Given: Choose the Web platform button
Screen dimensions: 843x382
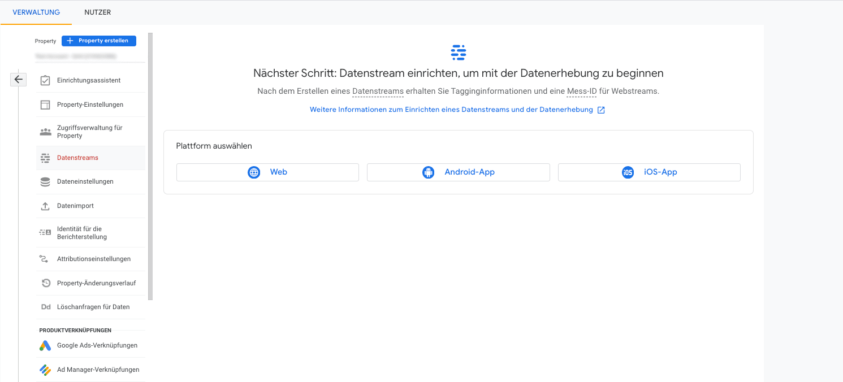Looking at the screenshot, I should coord(267,172).
